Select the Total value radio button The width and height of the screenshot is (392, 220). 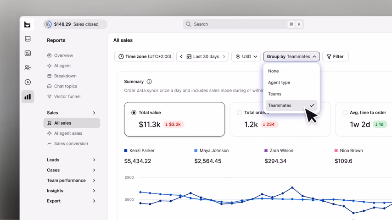tap(134, 113)
